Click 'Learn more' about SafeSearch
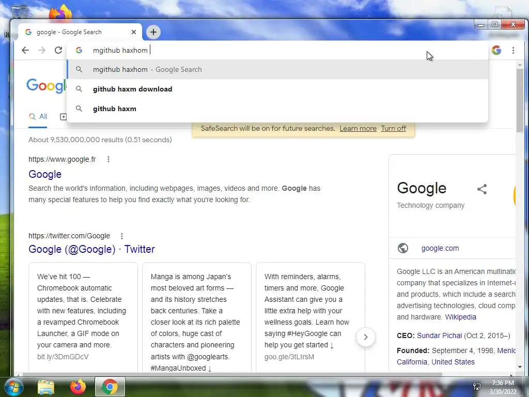529x397 pixels. (x=358, y=129)
